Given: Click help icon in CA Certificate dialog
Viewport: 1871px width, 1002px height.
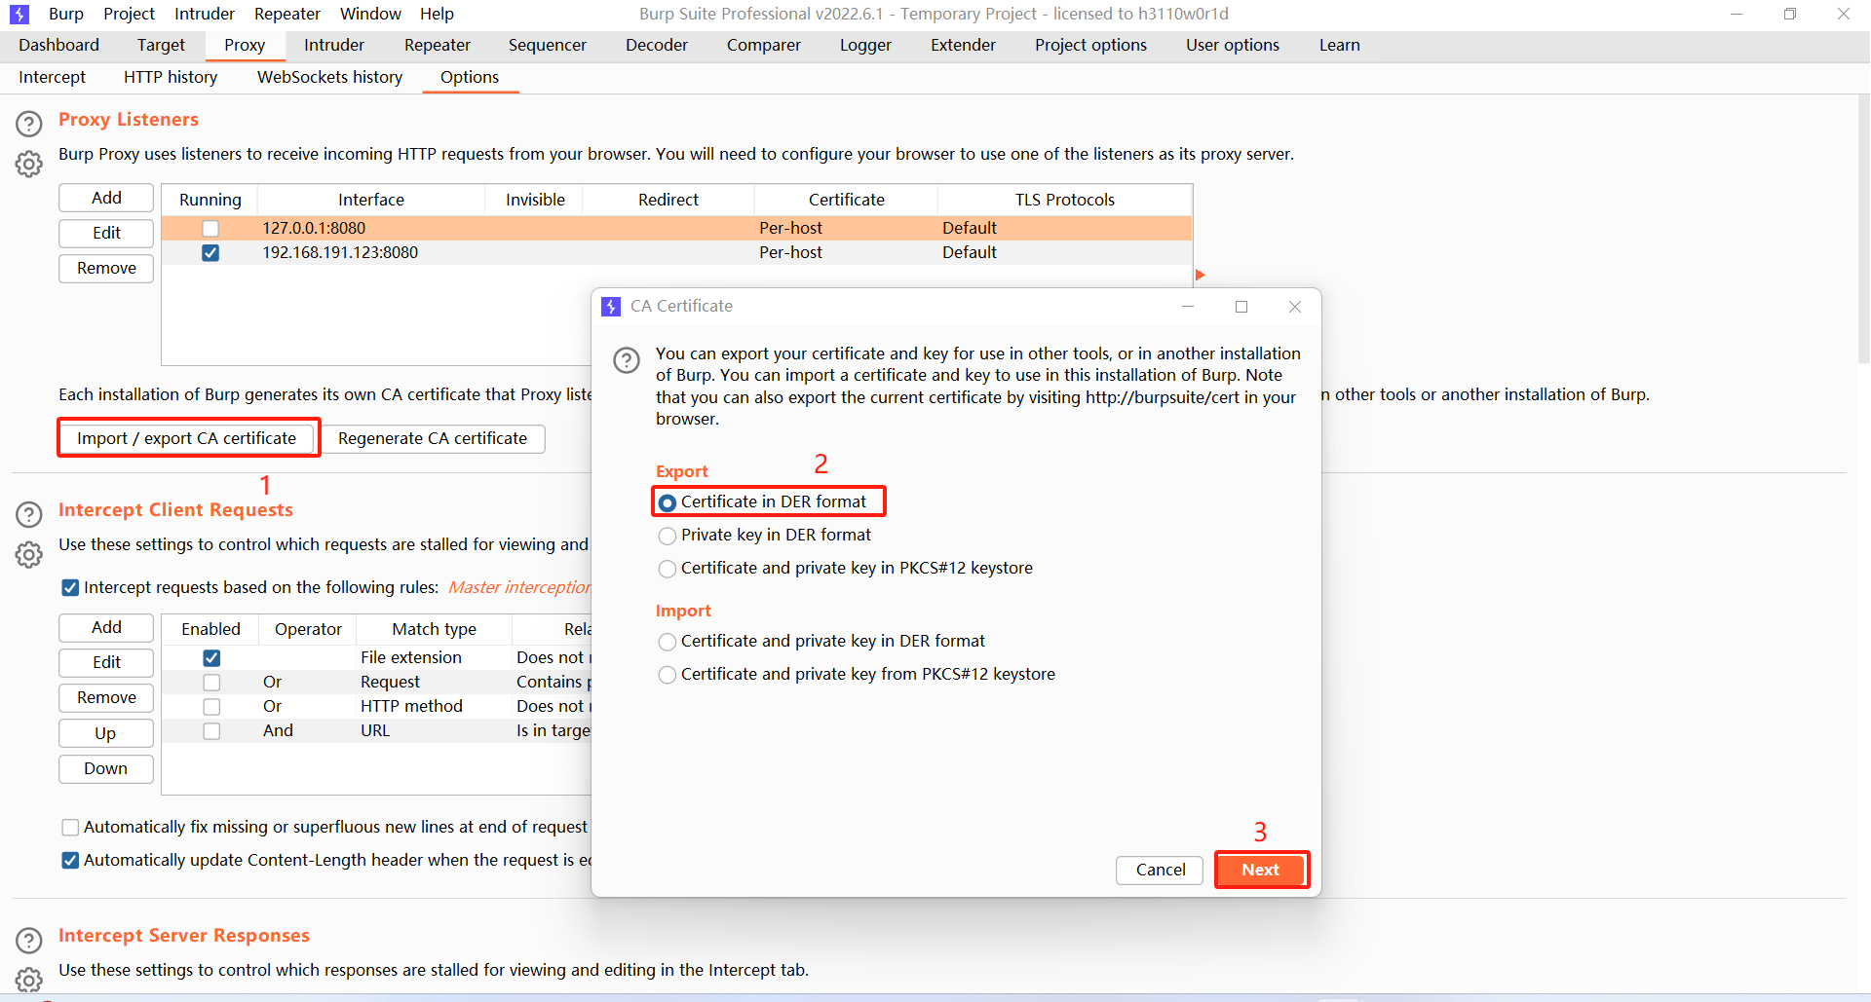Looking at the screenshot, I should click(627, 360).
